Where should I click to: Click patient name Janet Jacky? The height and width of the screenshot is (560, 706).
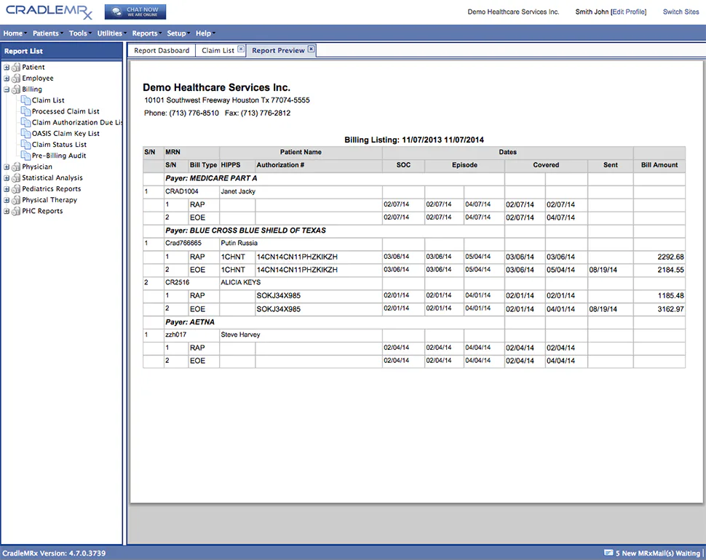238,191
